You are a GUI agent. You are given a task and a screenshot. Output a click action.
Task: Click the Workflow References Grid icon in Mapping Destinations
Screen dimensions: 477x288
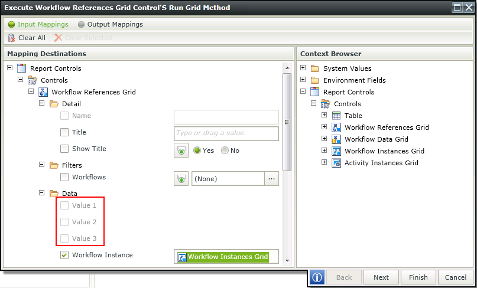pyautogui.click(x=43, y=92)
